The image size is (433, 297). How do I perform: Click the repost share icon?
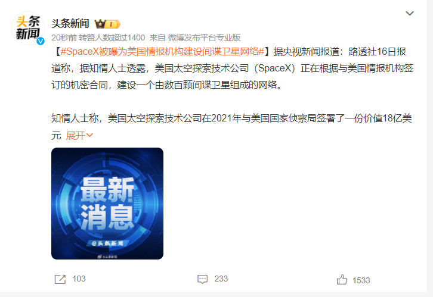click(x=60, y=279)
